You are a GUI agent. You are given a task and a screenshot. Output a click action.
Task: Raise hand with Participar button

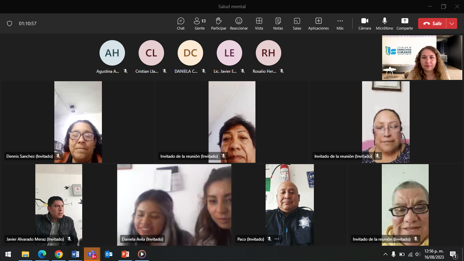(x=218, y=23)
